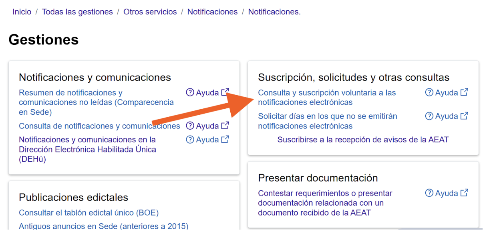Open Ayuda for Dirección Electrónica Habilitada Única
Image resolution: width=491 pixels, height=240 pixels.
point(207,140)
